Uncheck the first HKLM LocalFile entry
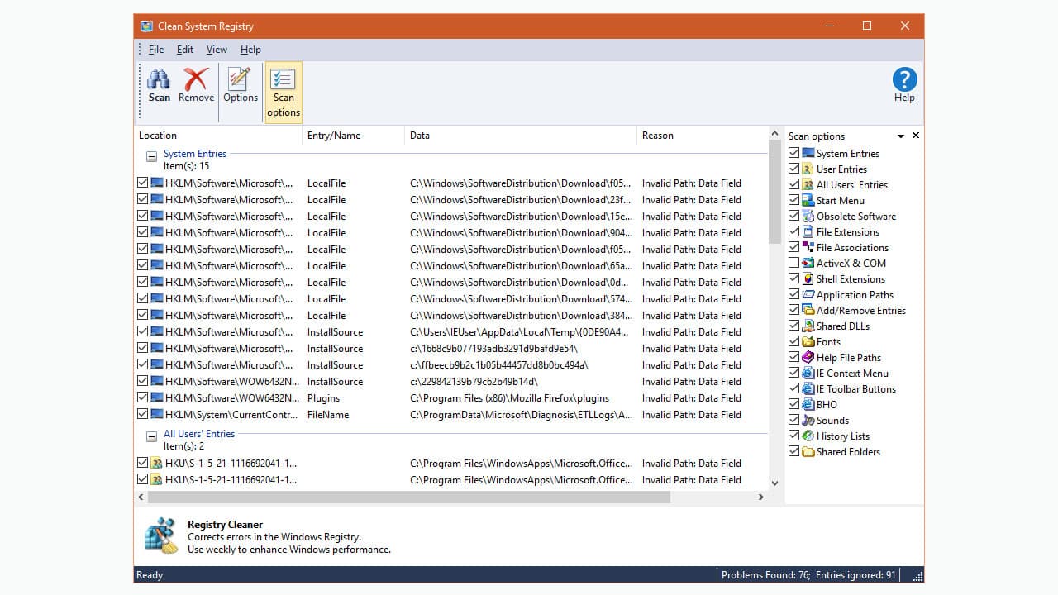Viewport: 1058px width, 595px height. click(x=142, y=183)
